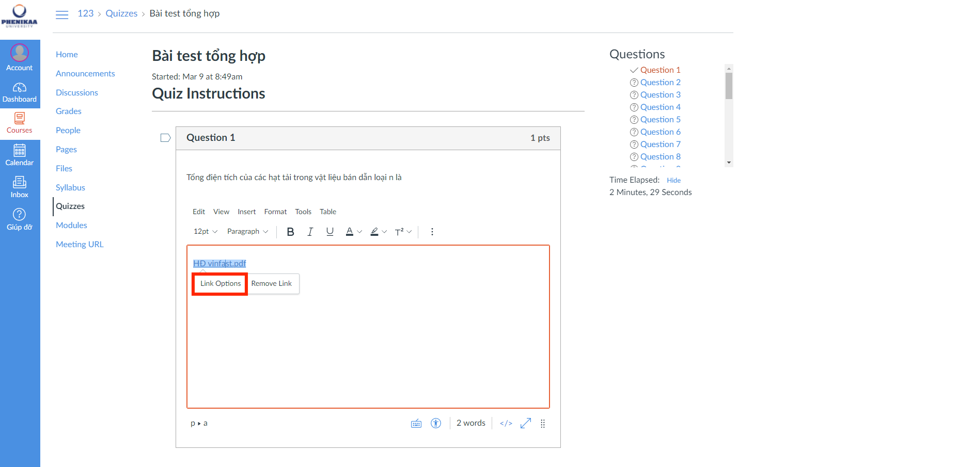Open the Inbox in global navigation
Image resolution: width=973 pixels, height=467 pixels.
click(x=20, y=187)
